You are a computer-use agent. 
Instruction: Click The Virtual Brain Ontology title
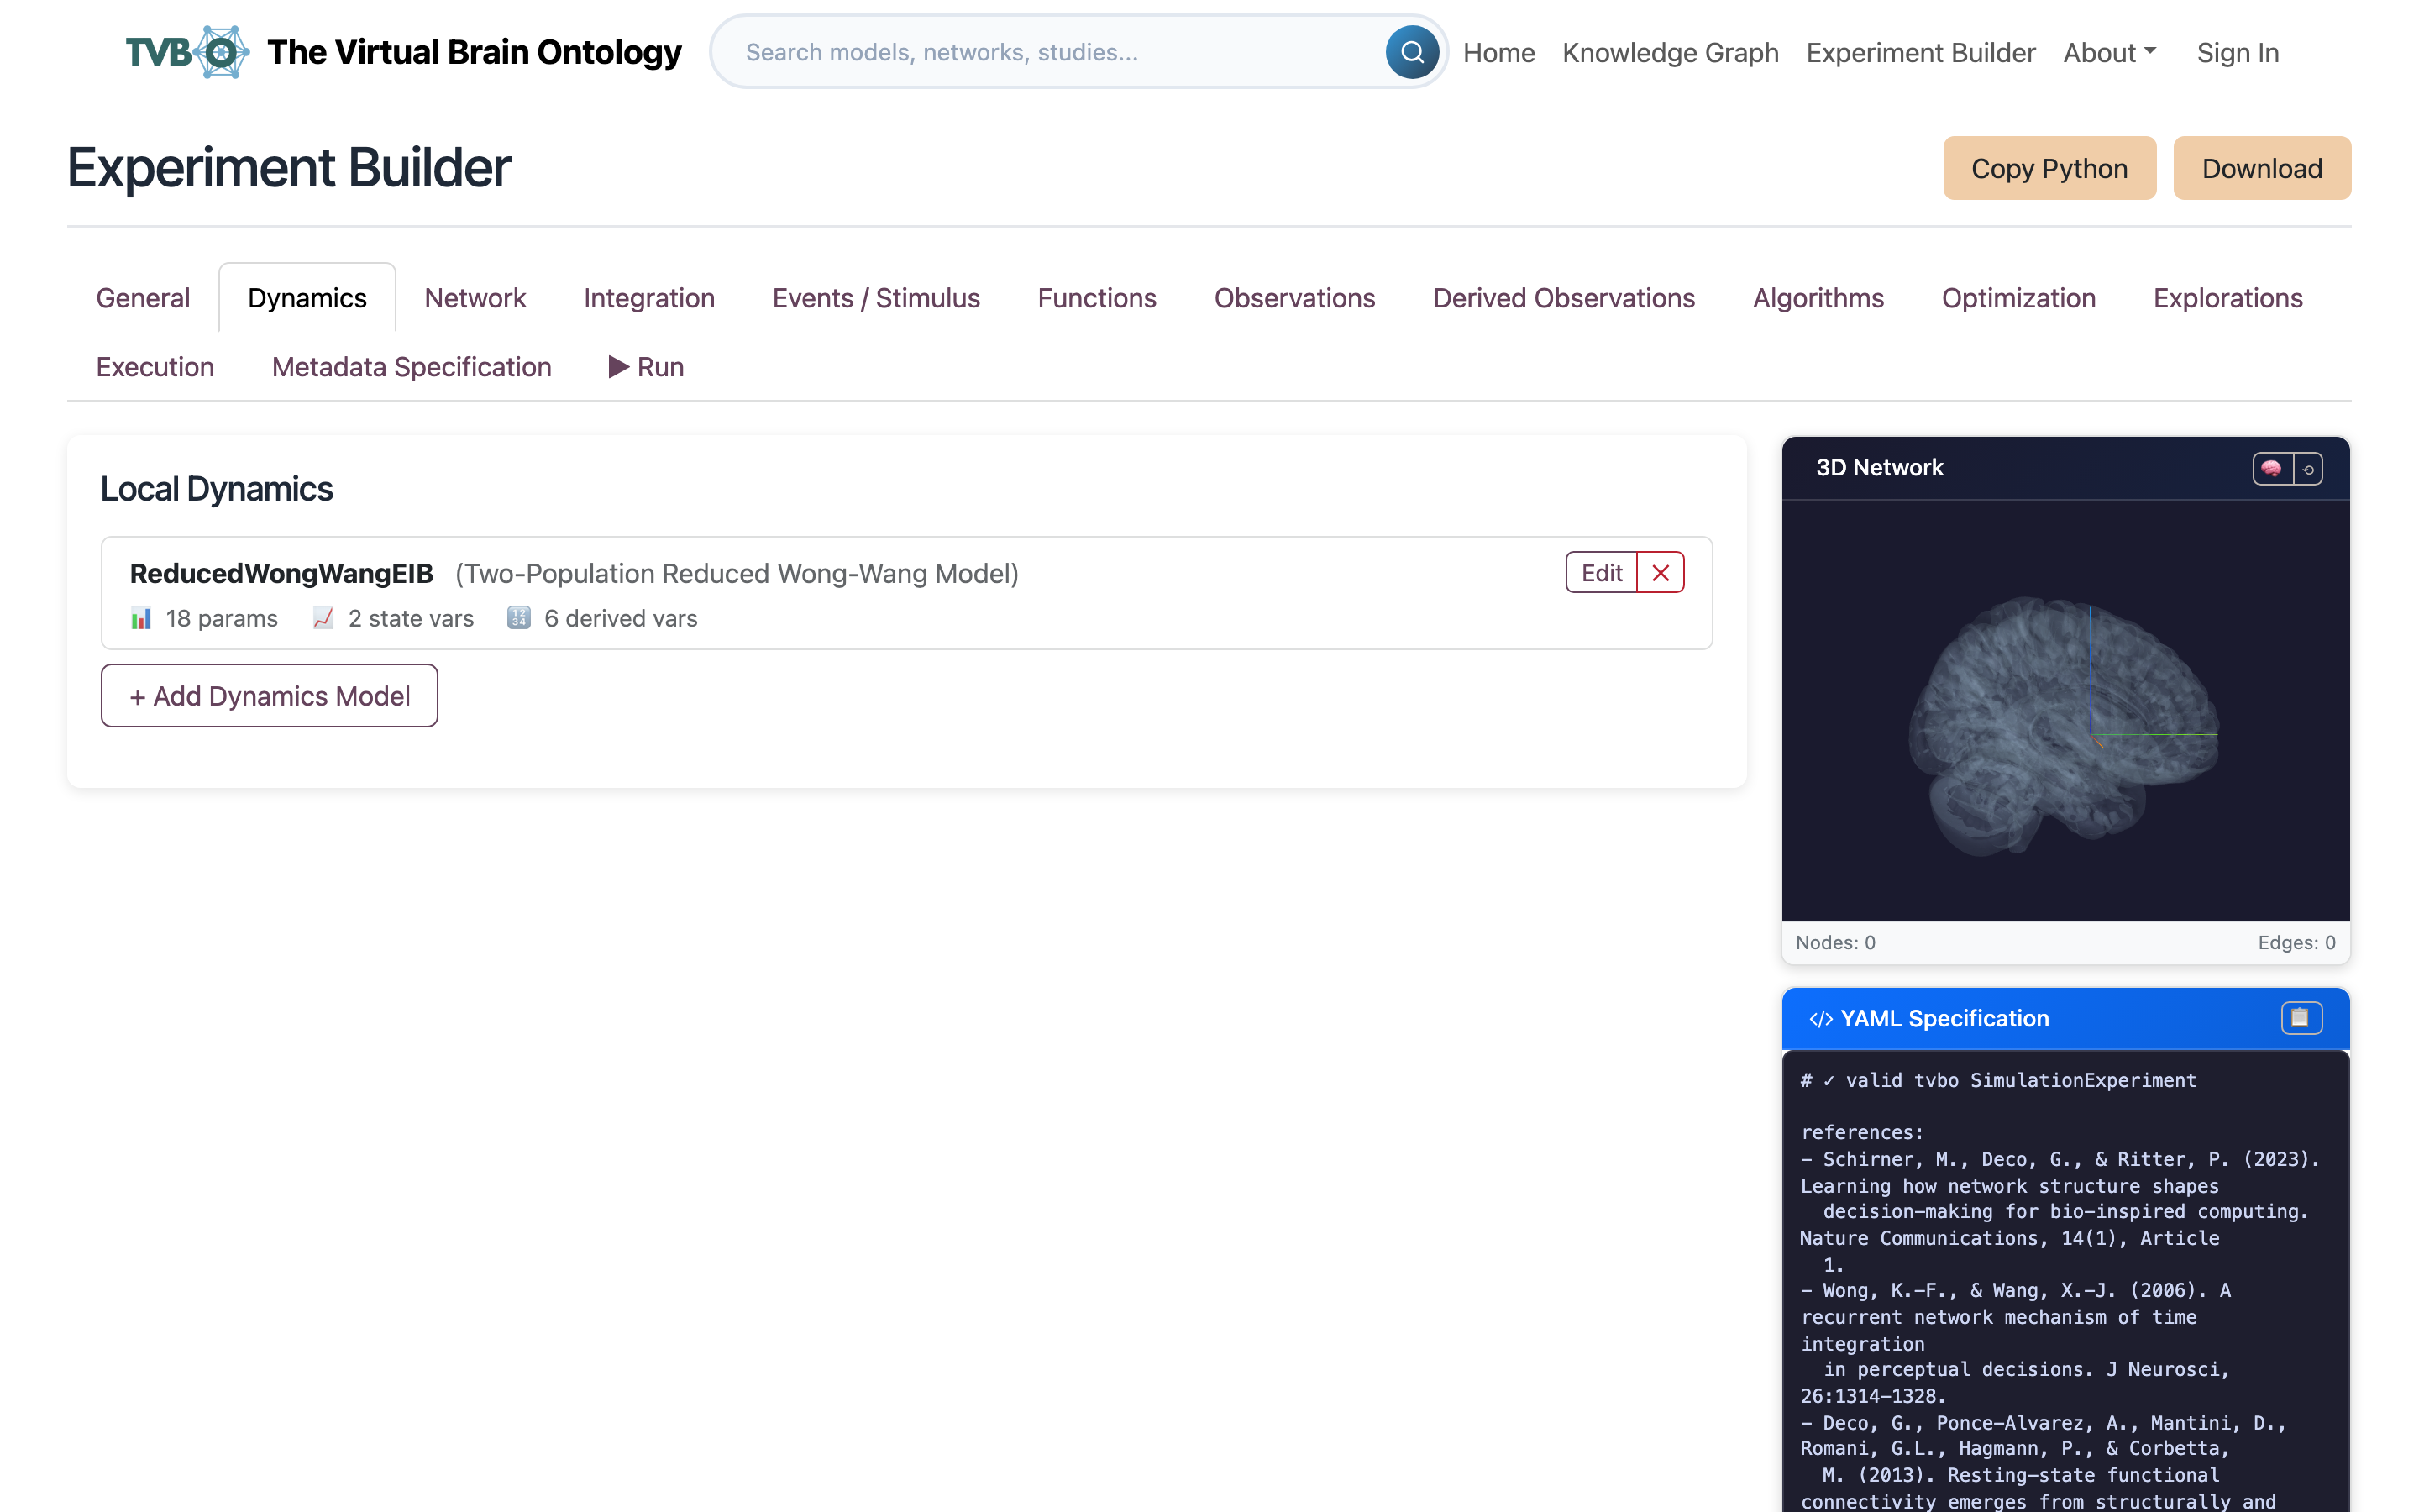point(474,52)
